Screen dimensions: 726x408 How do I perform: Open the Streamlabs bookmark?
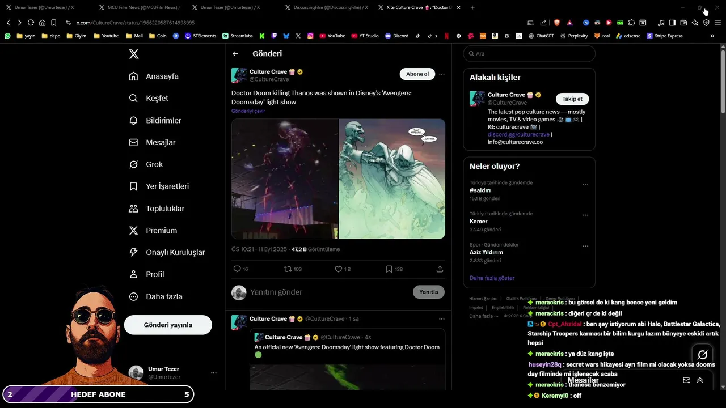(238, 36)
